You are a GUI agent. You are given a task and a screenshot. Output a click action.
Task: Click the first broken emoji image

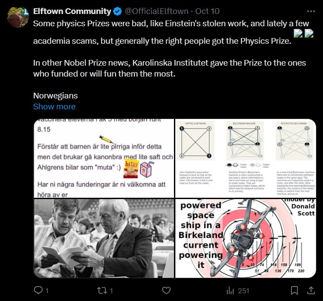(298, 33)
